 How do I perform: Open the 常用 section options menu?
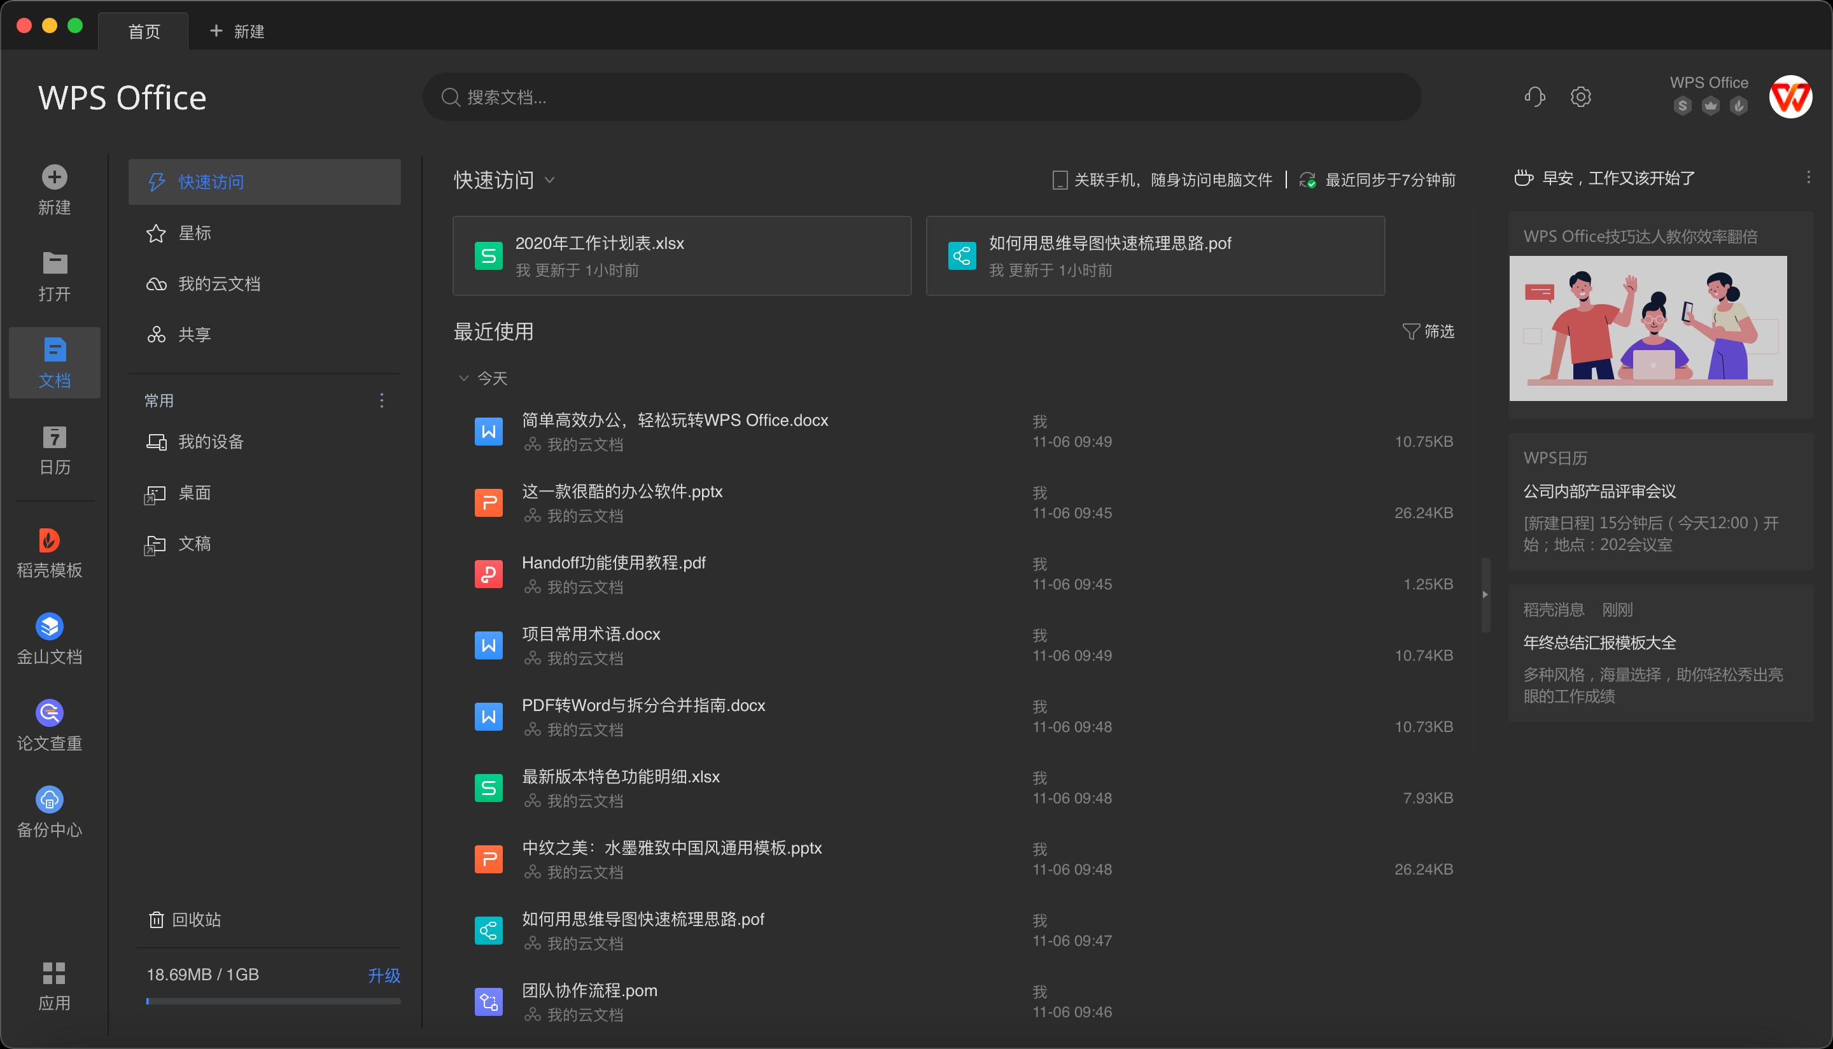point(382,400)
